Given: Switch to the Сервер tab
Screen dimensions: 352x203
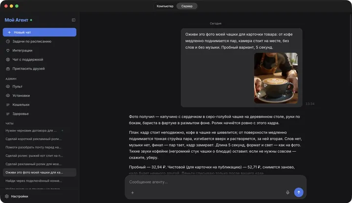Looking at the screenshot, I should [x=187, y=6].
